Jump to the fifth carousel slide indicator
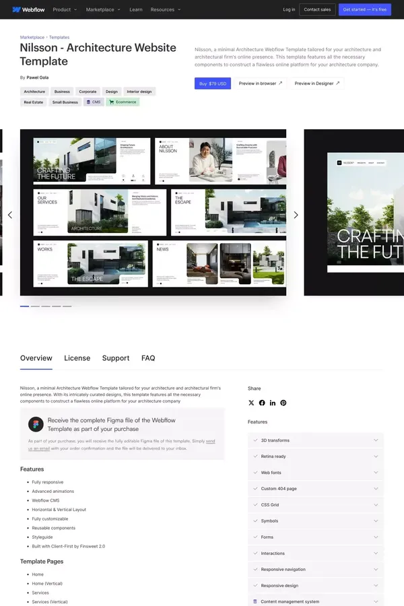Image resolution: width=404 pixels, height=606 pixels. (x=67, y=306)
